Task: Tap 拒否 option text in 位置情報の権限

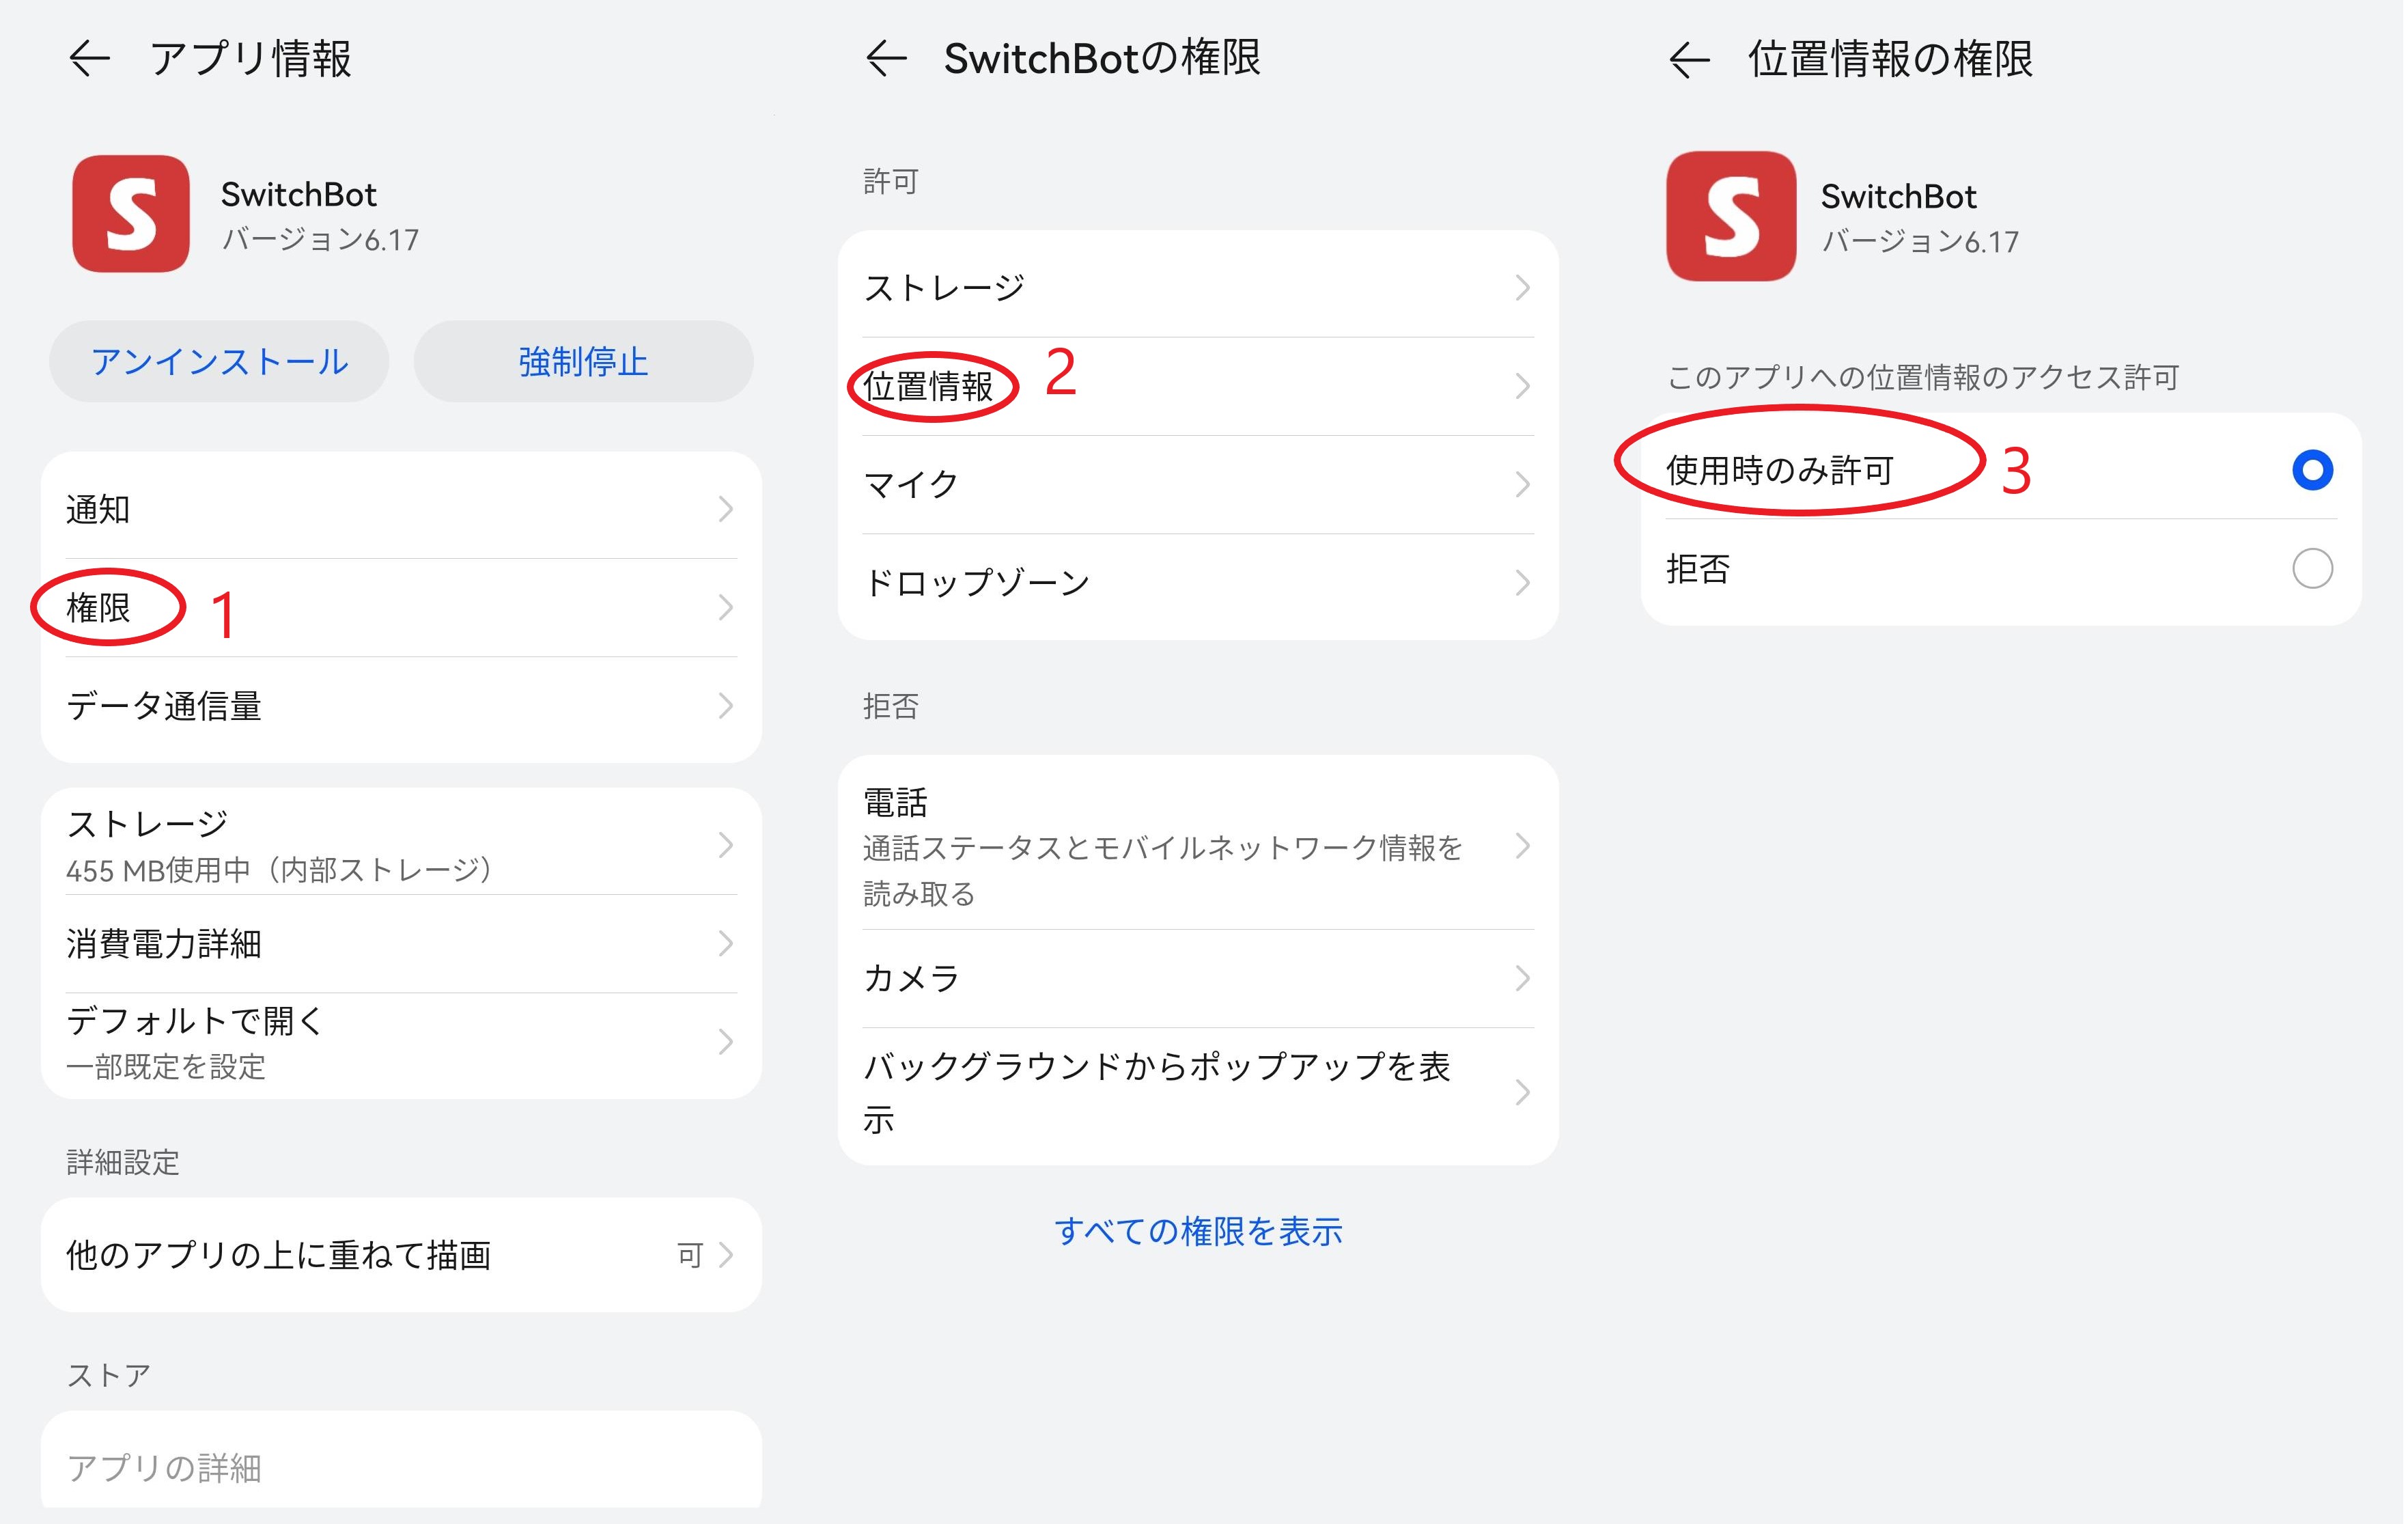Action: pos(1698,568)
